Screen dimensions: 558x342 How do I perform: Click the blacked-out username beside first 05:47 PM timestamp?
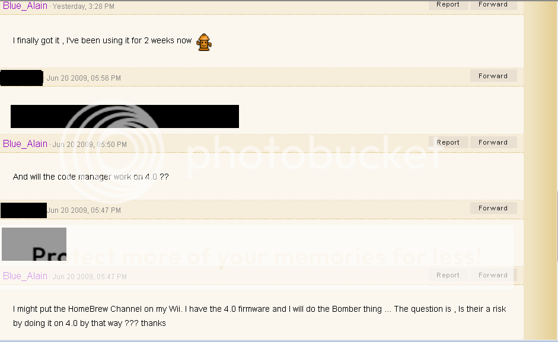click(24, 210)
